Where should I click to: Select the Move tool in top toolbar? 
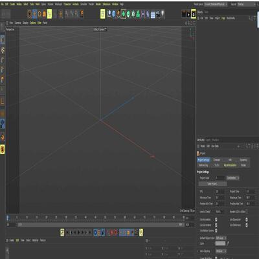coord(35,14)
